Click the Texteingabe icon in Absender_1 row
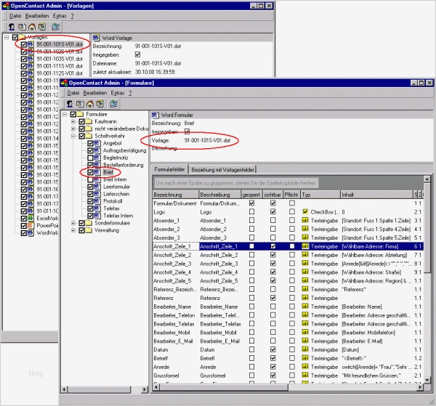Viewport: 436px width, 406px height. click(305, 220)
